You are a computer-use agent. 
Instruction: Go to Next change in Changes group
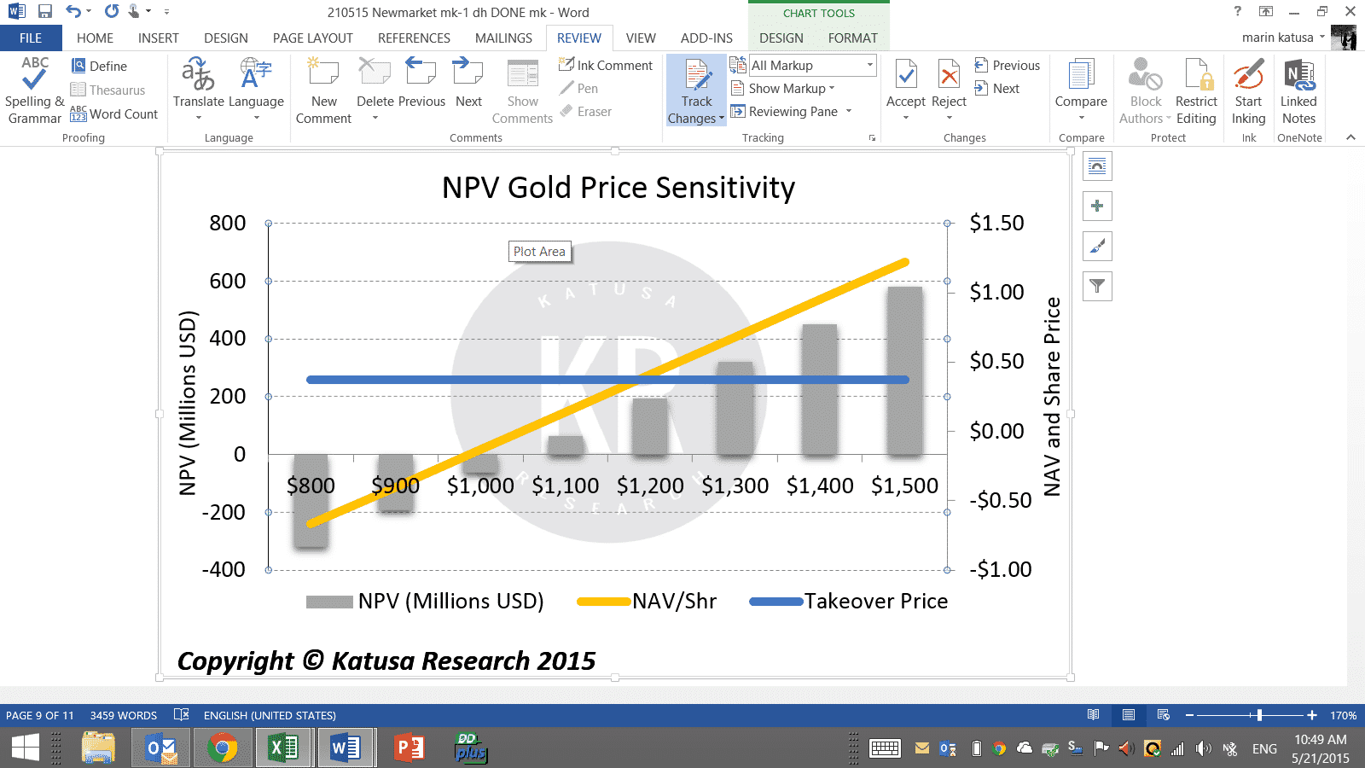[x=997, y=89]
